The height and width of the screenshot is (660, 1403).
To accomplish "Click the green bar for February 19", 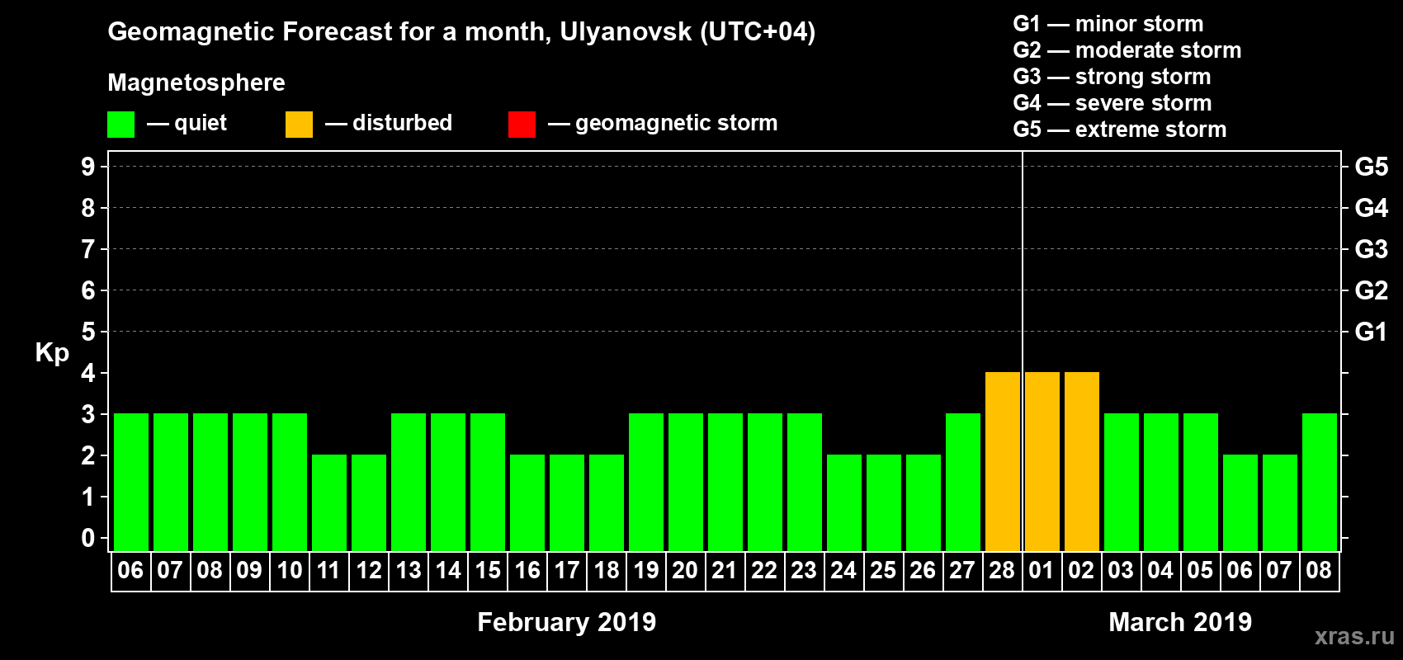I will pos(646,482).
